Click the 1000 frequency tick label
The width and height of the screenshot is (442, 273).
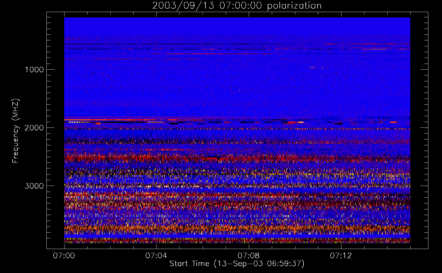pos(34,69)
